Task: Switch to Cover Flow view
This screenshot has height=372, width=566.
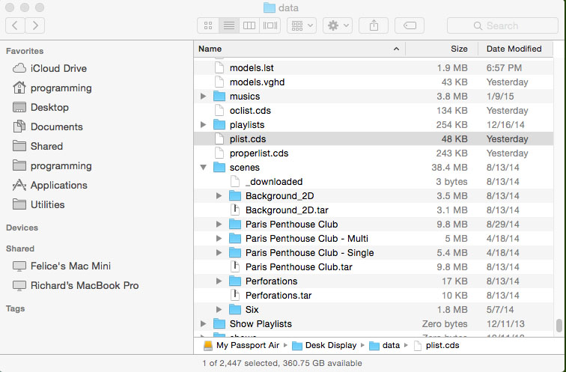Action: point(270,25)
